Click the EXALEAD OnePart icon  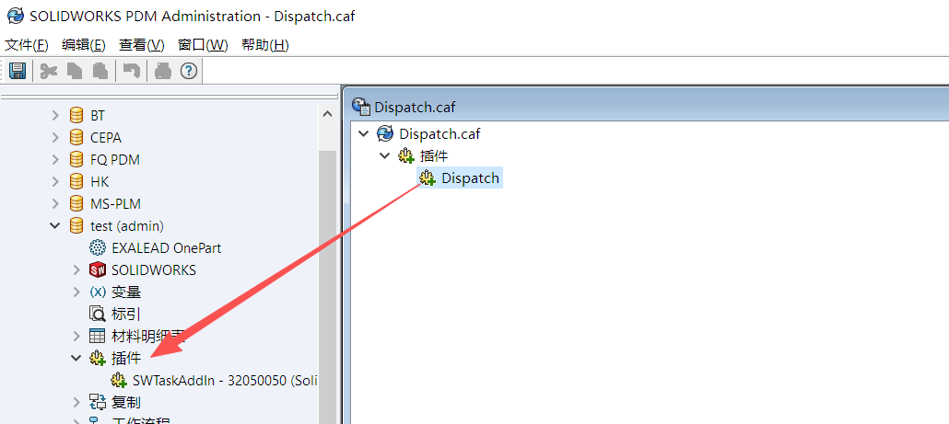[98, 247]
